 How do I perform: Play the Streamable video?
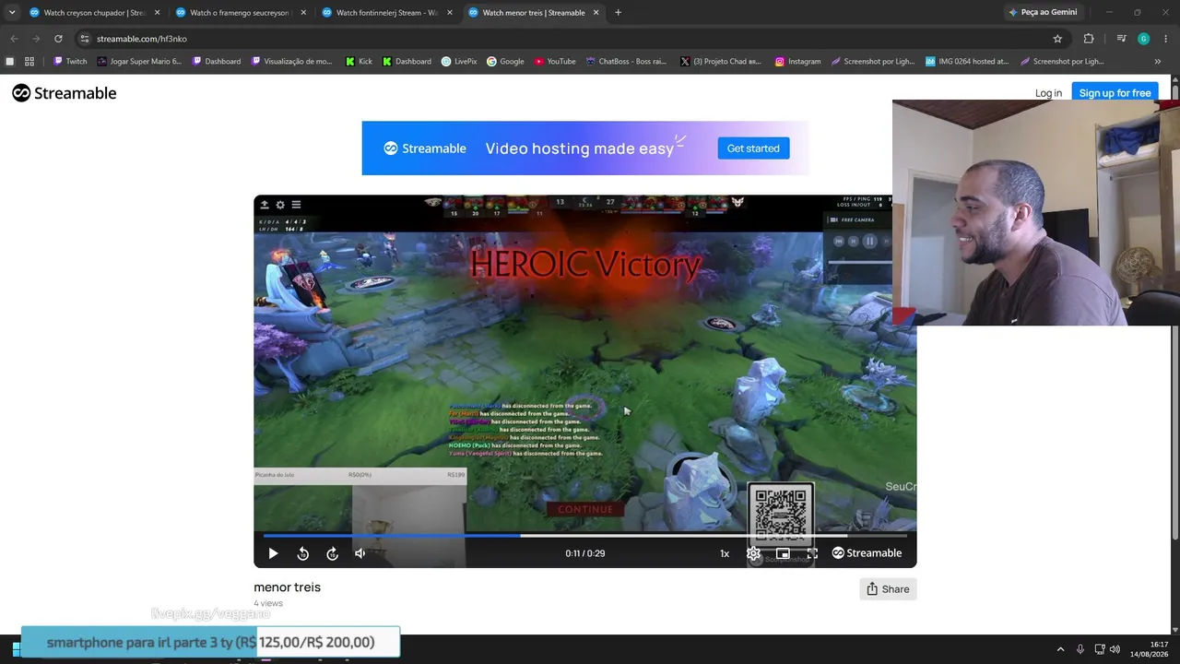(x=273, y=553)
